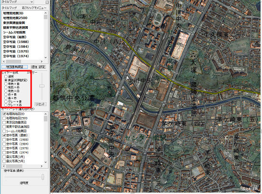Image resolution: width=262 pixels, height=194 pixels.
Task: Check the 震災写真(3月) overlay checkbox
Action: pos(4,157)
